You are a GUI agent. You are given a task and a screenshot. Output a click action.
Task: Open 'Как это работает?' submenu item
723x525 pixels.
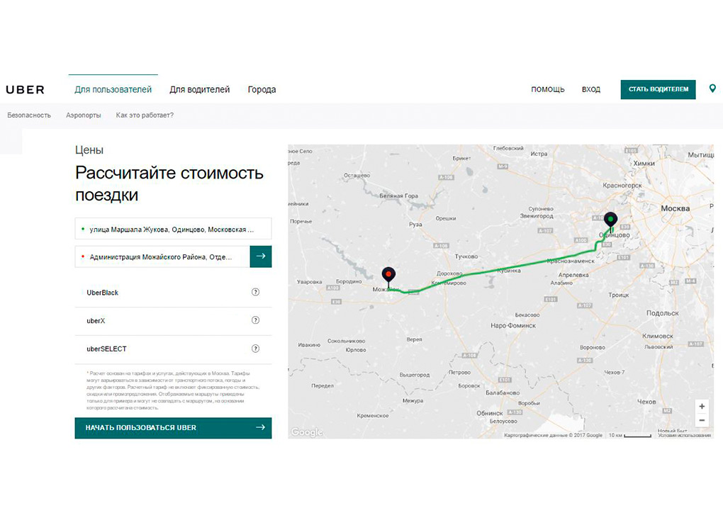[145, 115]
